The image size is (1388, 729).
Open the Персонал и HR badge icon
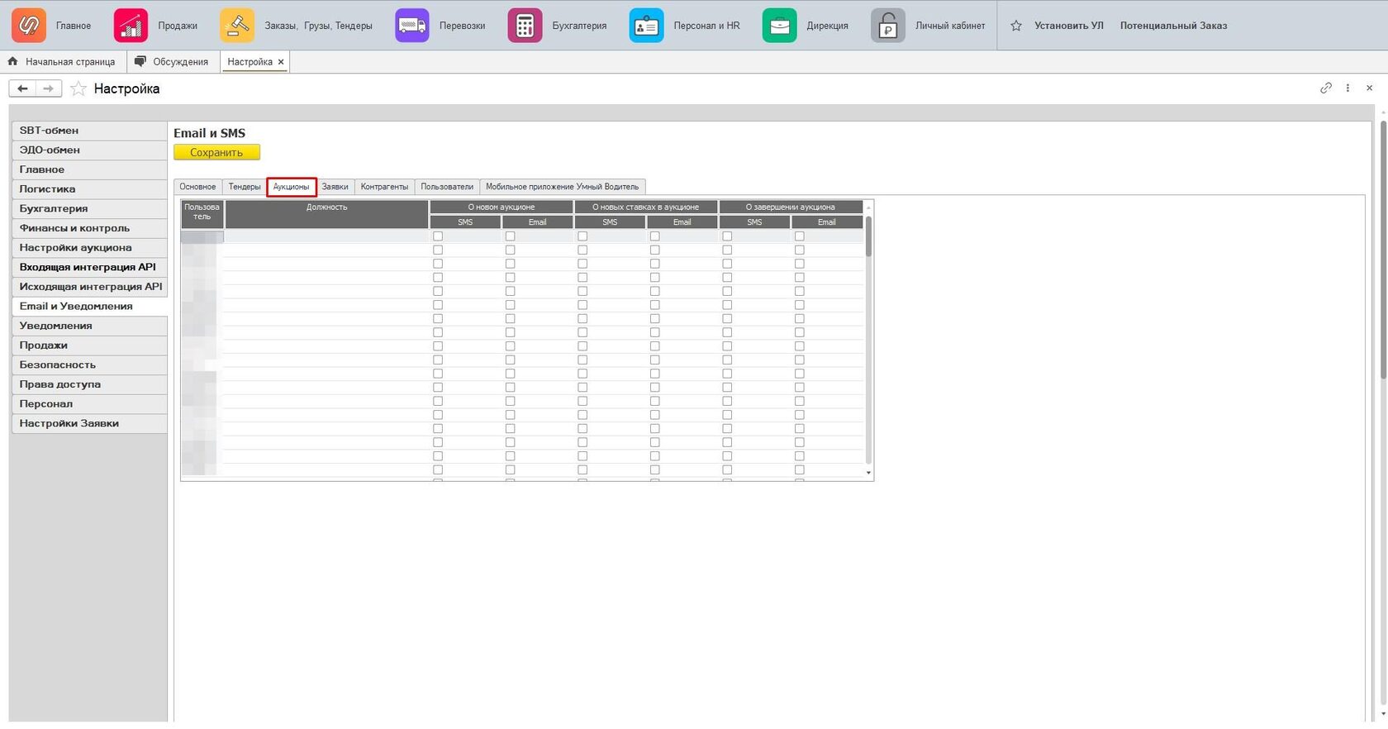click(x=646, y=26)
